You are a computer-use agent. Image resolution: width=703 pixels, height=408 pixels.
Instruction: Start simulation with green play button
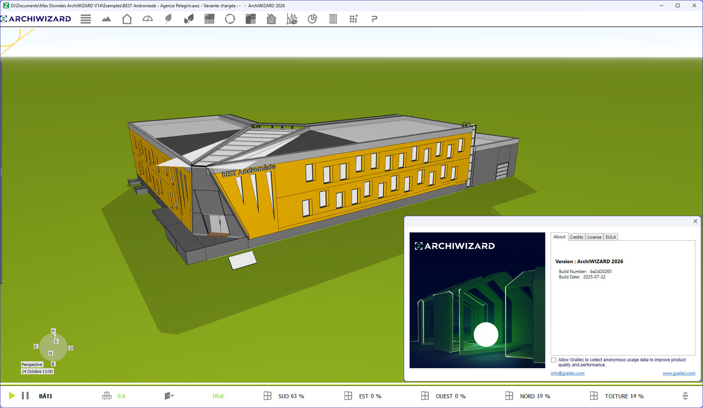point(12,396)
